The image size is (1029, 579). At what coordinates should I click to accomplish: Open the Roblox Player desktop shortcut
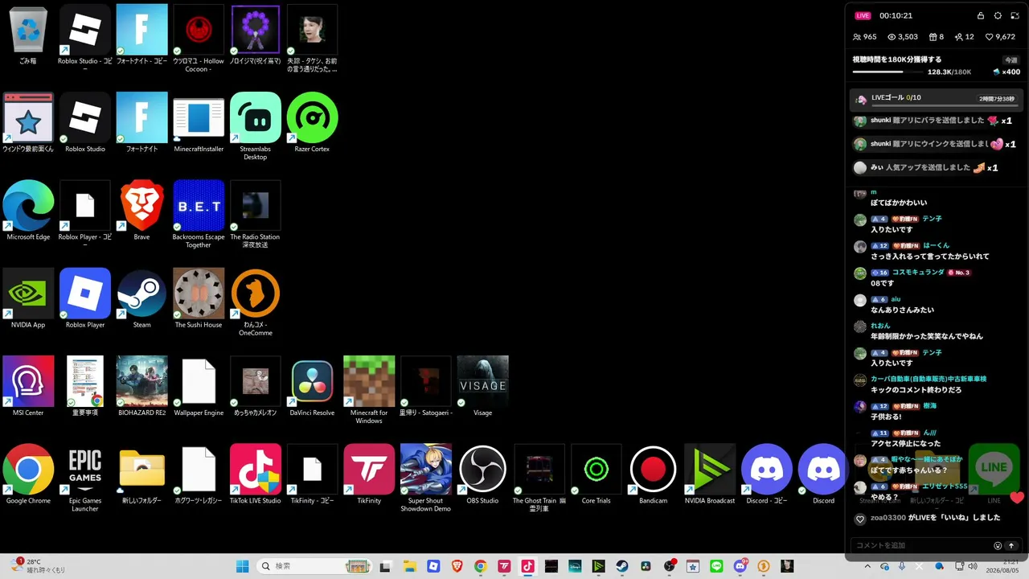[85, 298]
